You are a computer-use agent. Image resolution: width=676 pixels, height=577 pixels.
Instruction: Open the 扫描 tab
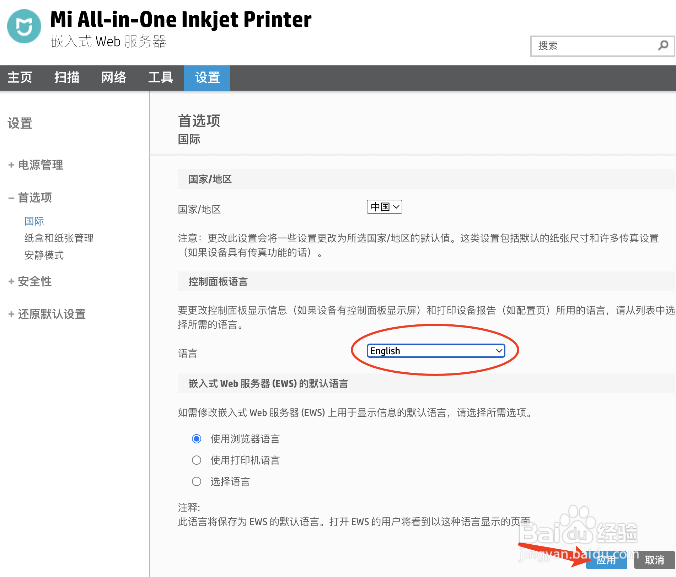click(x=67, y=77)
